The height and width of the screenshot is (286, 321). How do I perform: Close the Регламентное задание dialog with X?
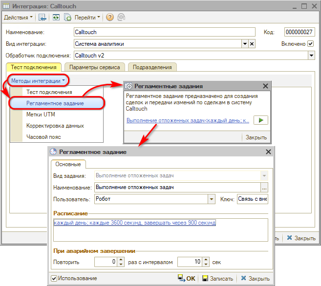coord(268,152)
